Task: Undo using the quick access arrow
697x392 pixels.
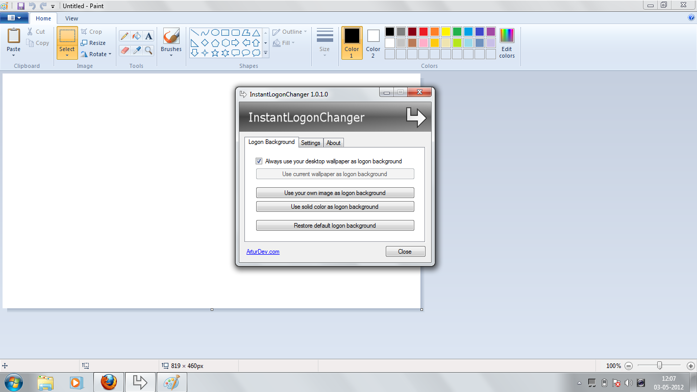Action: point(32,6)
